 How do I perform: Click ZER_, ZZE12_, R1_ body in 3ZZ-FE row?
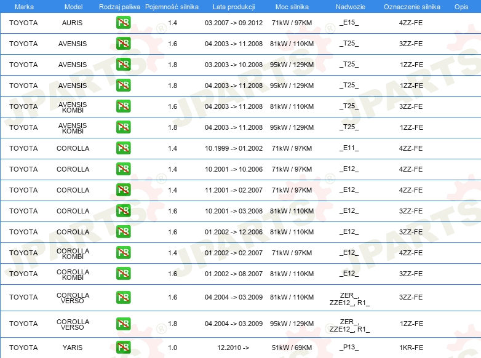click(349, 299)
